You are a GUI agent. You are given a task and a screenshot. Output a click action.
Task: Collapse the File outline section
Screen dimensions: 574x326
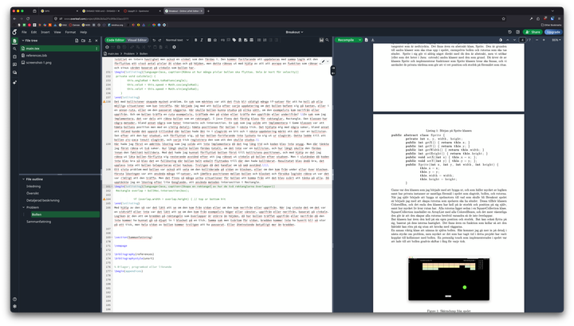22,181
